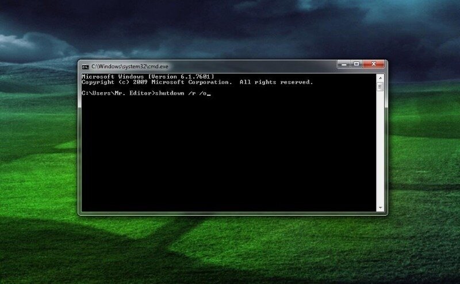Open the cmd.exe system menu icon
Screen dimensions: 460x284
click(x=85, y=67)
